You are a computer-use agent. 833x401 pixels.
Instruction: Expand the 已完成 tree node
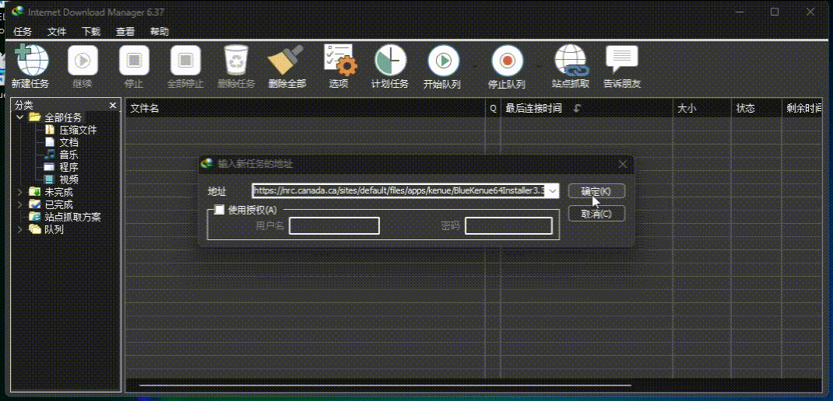coord(20,204)
